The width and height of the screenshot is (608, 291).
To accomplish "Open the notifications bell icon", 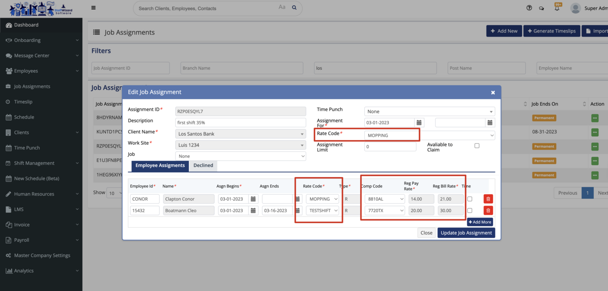I will [557, 8].
